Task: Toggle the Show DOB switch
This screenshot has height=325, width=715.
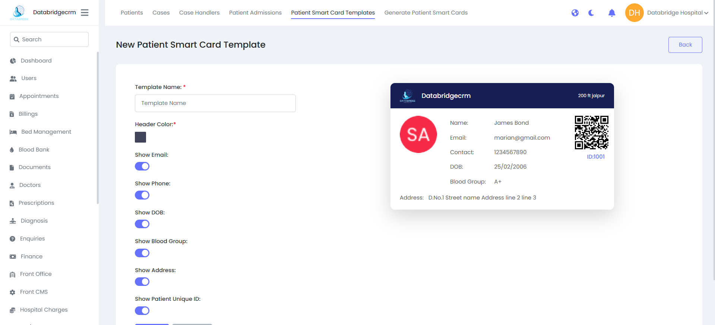Action: (x=142, y=224)
